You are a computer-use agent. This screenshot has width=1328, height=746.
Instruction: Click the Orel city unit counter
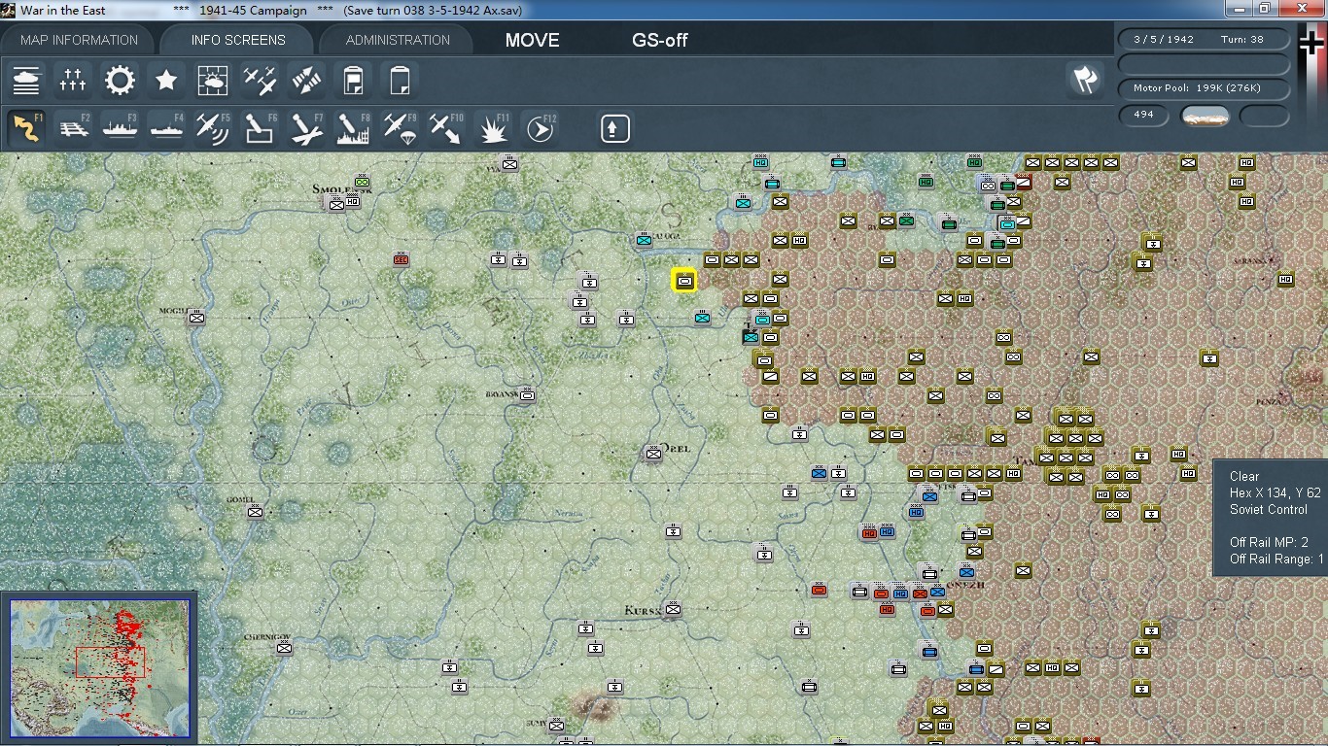pyautogui.click(x=653, y=454)
